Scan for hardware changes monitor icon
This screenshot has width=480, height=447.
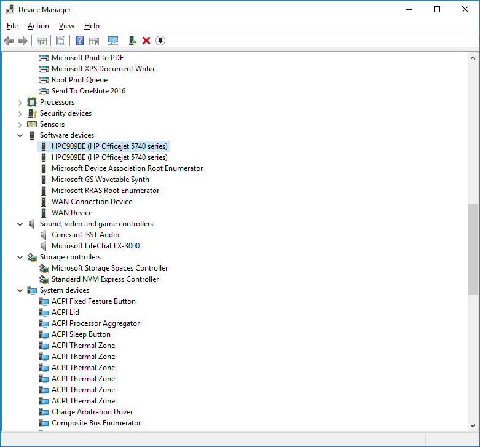click(113, 41)
